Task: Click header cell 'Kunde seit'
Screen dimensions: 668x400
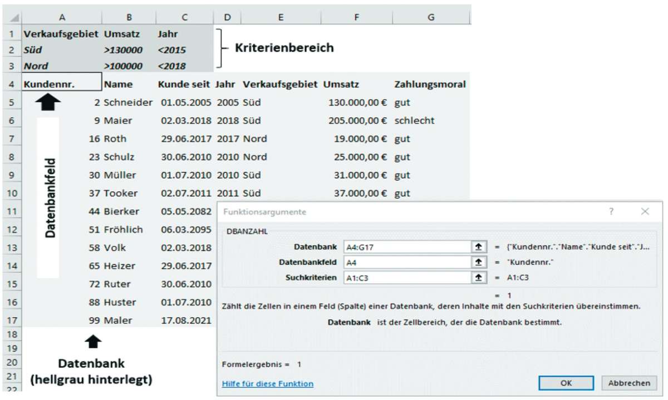Action: click(x=185, y=85)
